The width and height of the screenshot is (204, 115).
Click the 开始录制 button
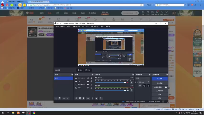coord(160,83)
